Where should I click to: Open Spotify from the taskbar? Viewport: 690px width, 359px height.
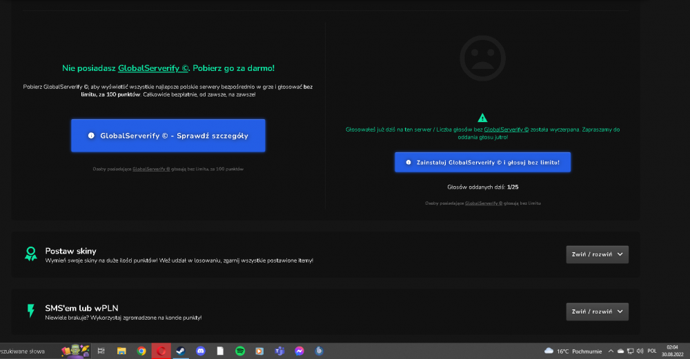coord(240,351)
